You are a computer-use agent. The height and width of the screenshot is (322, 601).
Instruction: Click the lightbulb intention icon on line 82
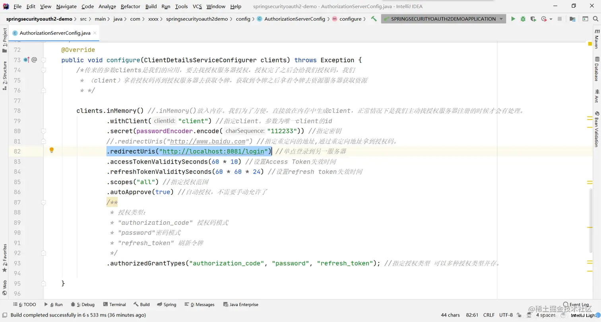click(x=51, y=150)
